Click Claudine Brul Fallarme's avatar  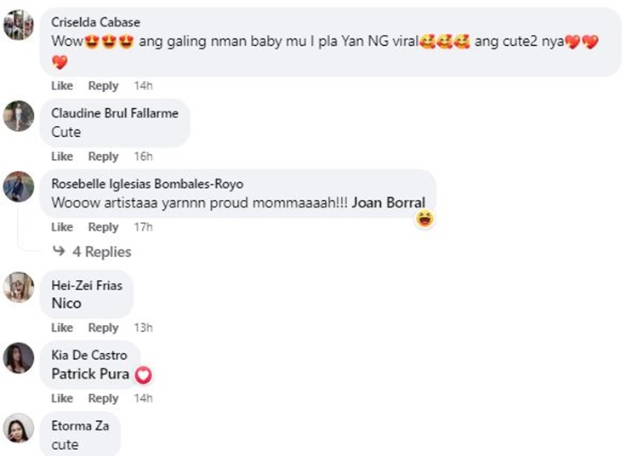pos(19,116)
